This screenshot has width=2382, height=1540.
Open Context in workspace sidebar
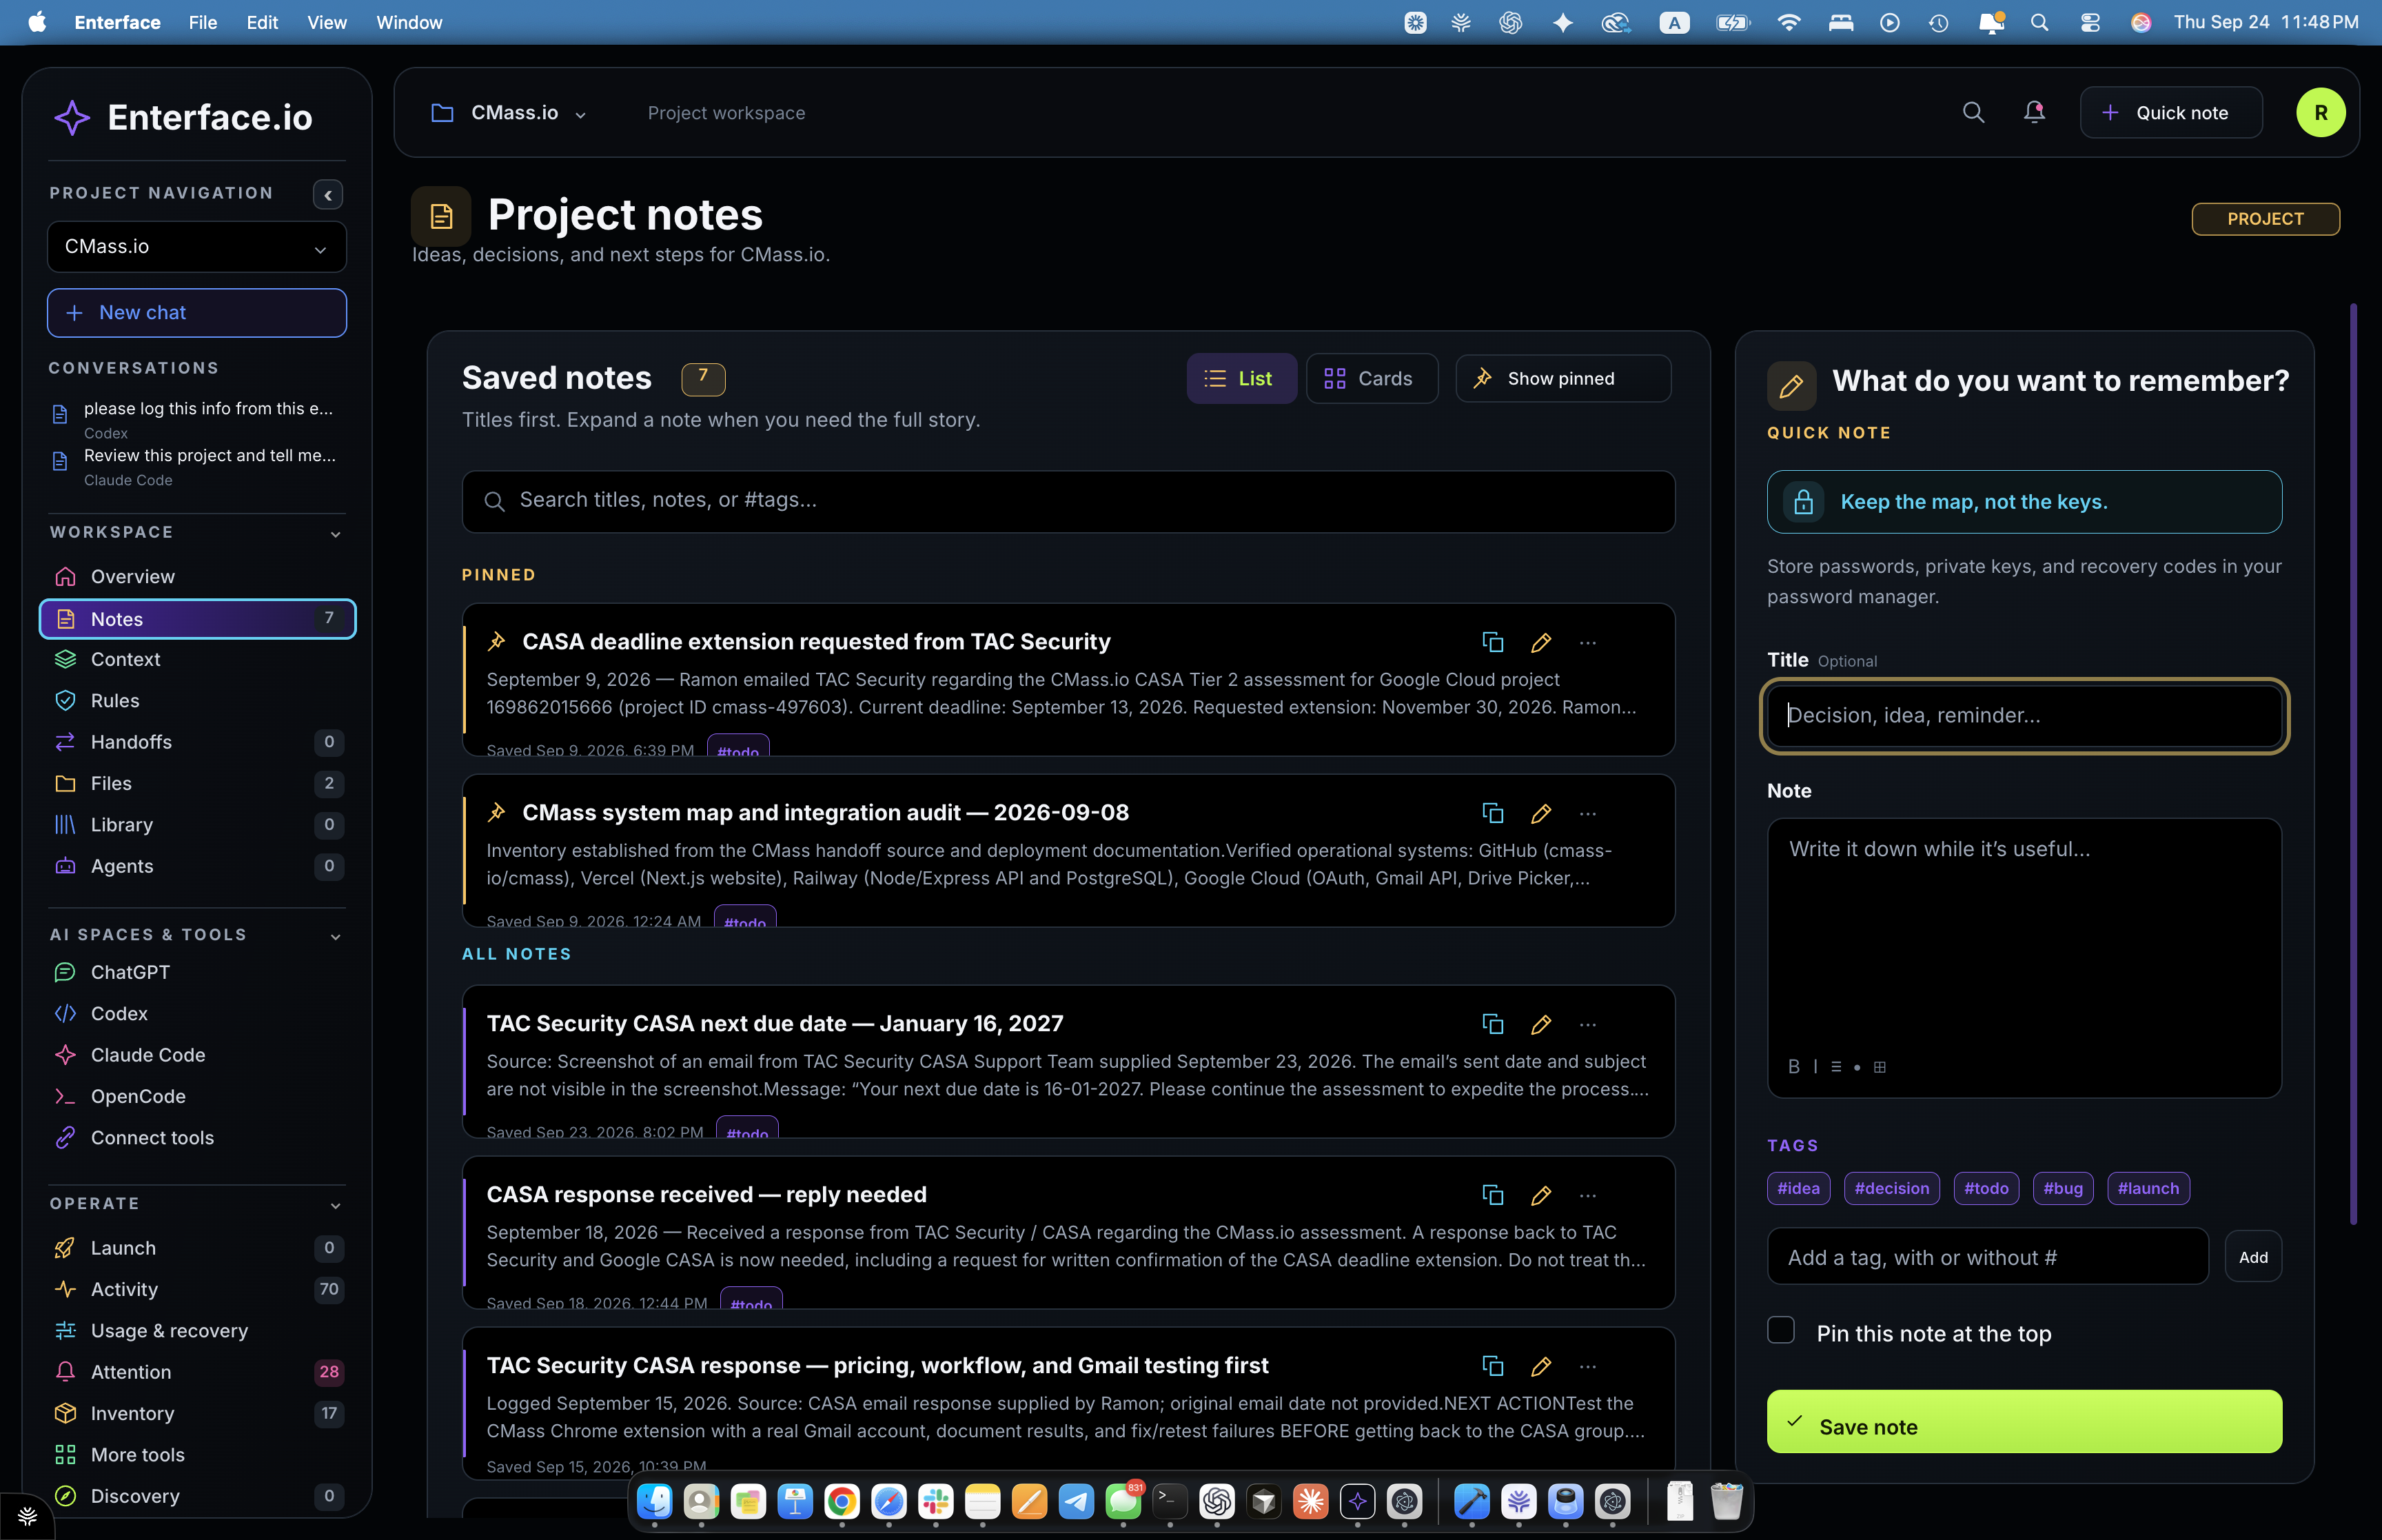[197, 659]
